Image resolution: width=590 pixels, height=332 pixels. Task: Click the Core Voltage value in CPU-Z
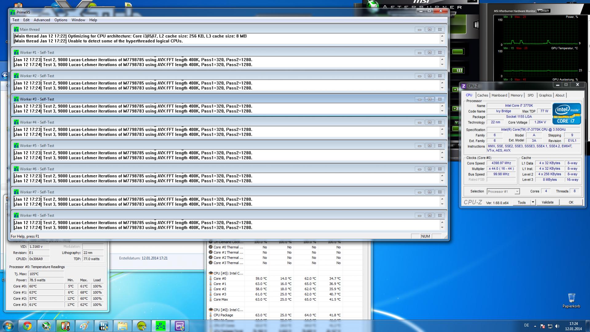pos(540,122)
